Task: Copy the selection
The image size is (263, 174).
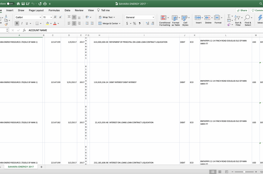Action: tap(6, 20)
